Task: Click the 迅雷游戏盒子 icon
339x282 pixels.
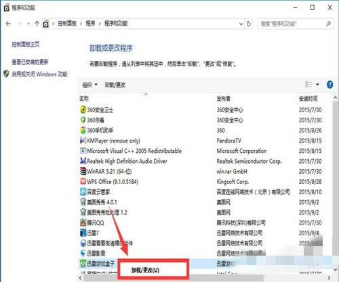Action: click(83, 264)
